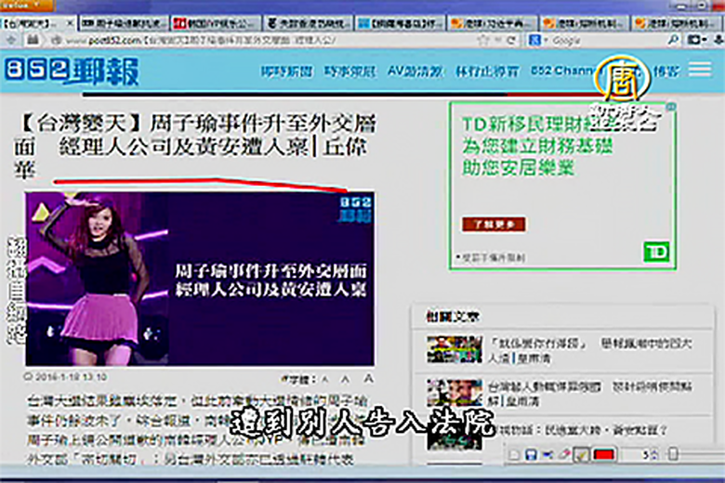This screenshot has width=725, height=483.
Task: Click the pen thickness slider handle
Action: point(675,453)
